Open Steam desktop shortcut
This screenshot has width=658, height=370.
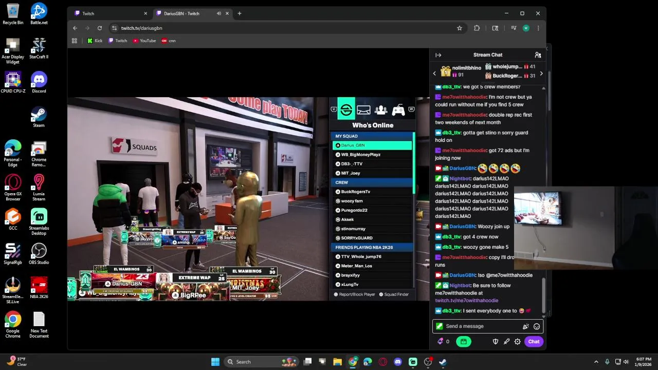(x=39, y=117)
